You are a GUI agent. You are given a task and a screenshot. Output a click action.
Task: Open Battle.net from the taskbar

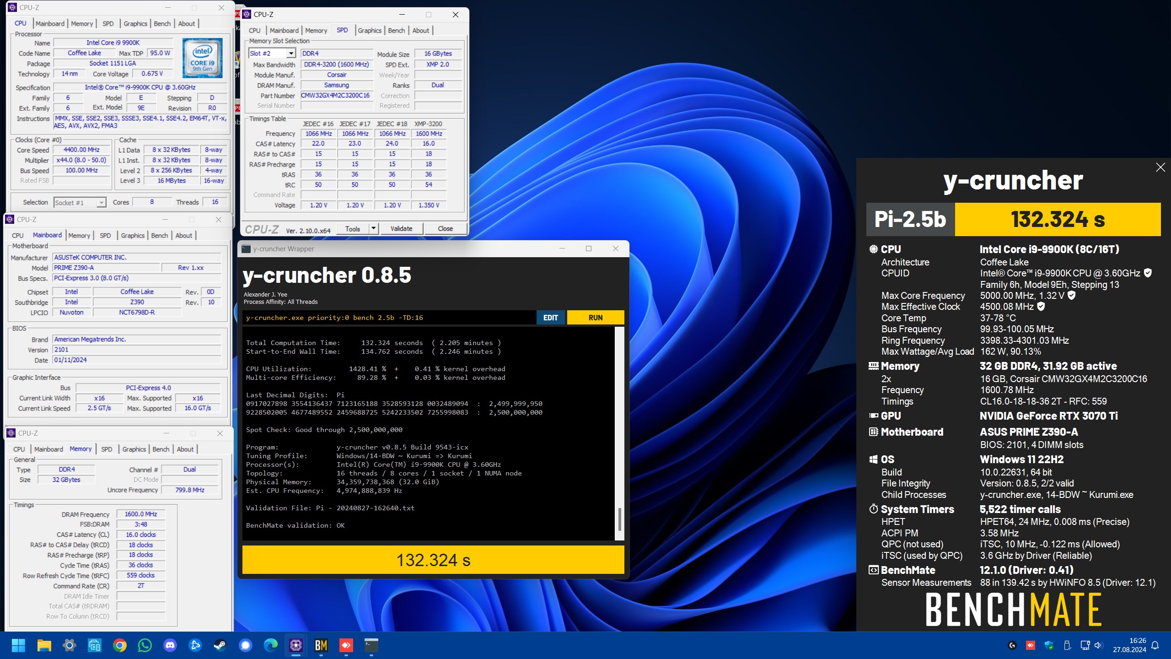tap(195, 645)
